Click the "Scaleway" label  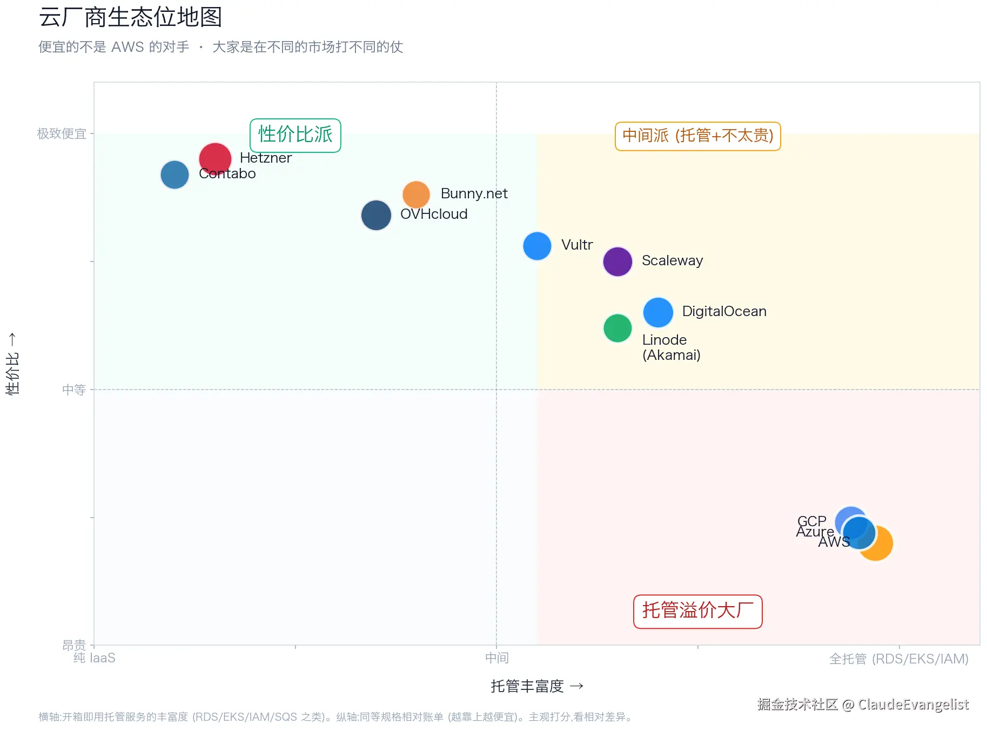672,260
